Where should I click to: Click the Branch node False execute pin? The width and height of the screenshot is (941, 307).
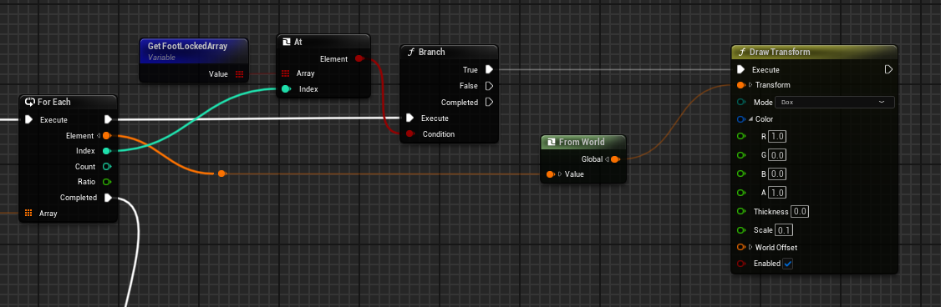[489, 86]
